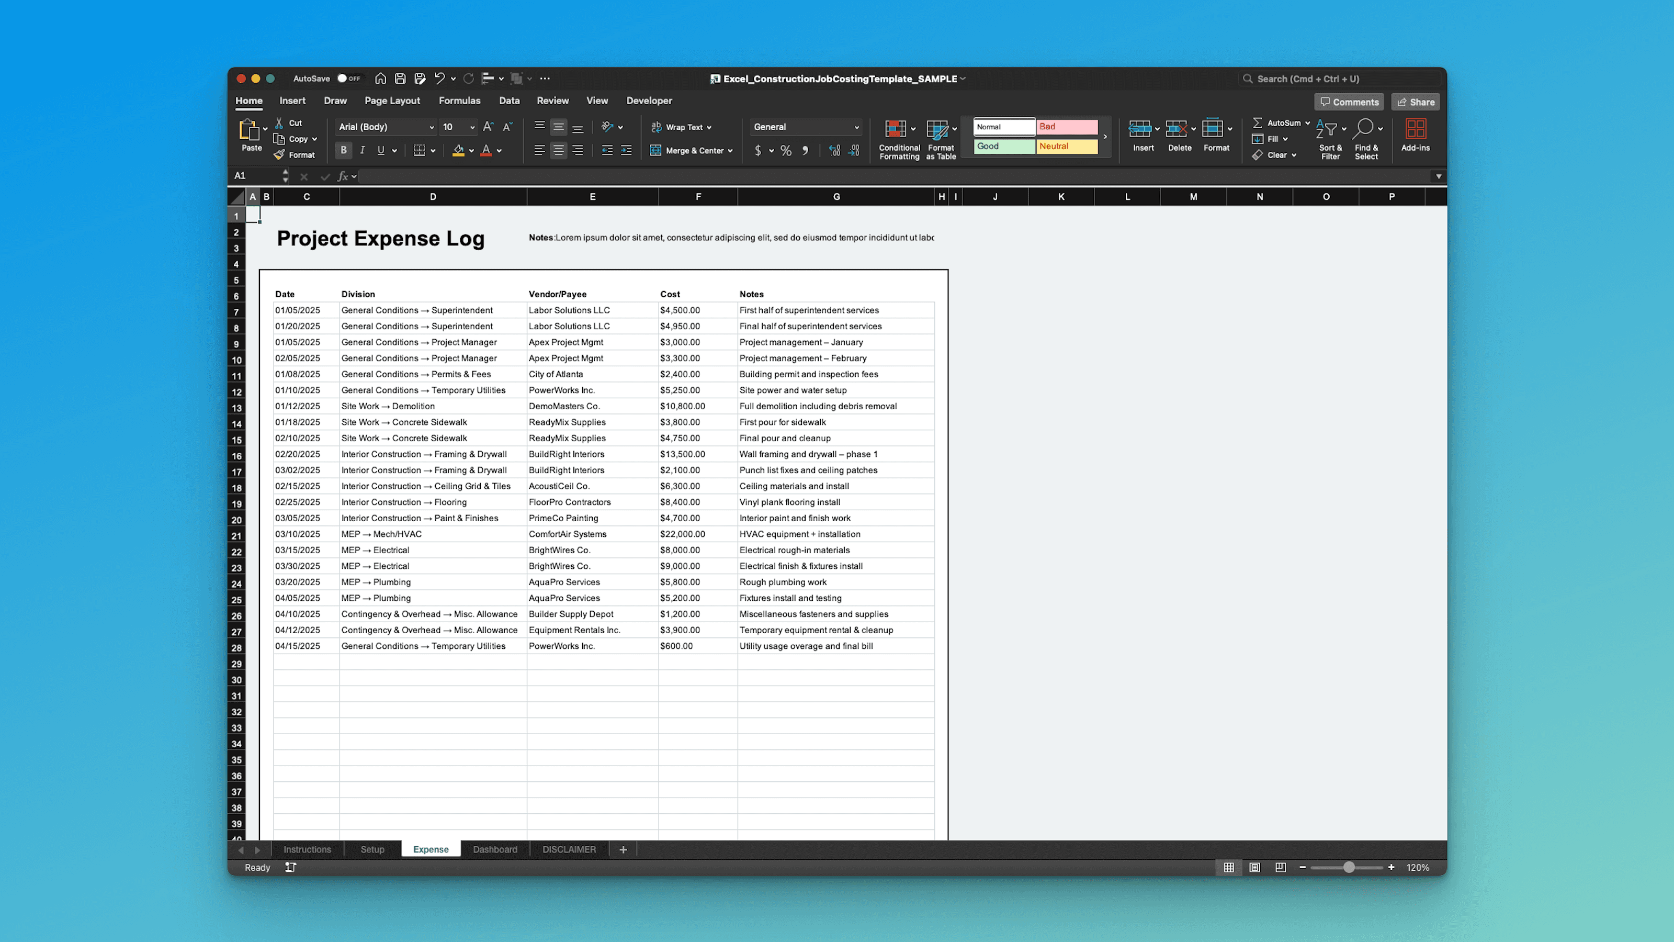
Task: Apply the Percent Style number format
Action: pos(786,150)
